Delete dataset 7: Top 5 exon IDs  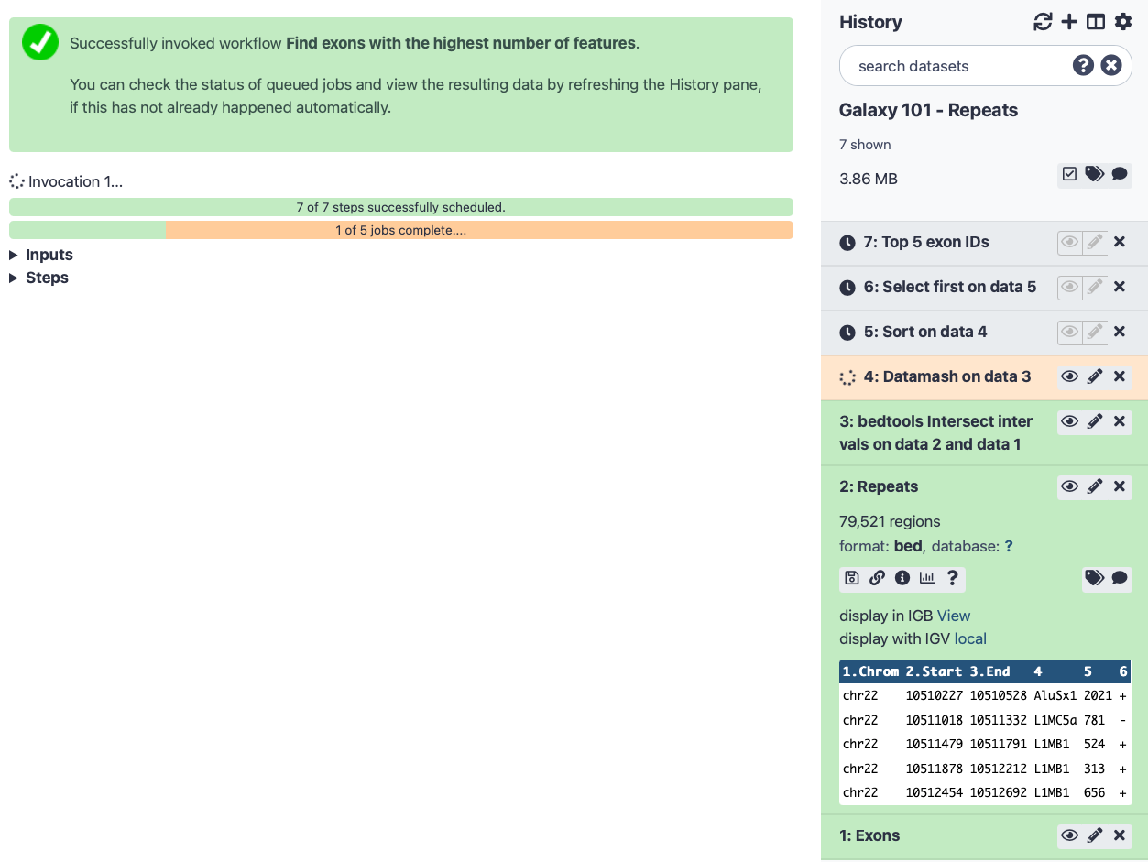pyautogui.click(x=1120, y=242)
